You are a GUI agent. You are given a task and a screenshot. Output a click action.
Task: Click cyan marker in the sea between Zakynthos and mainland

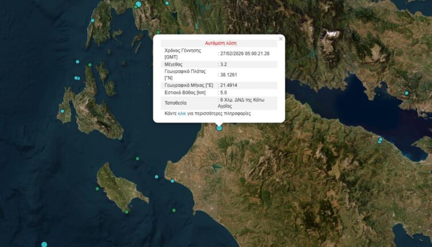click(x=157, y=177)
